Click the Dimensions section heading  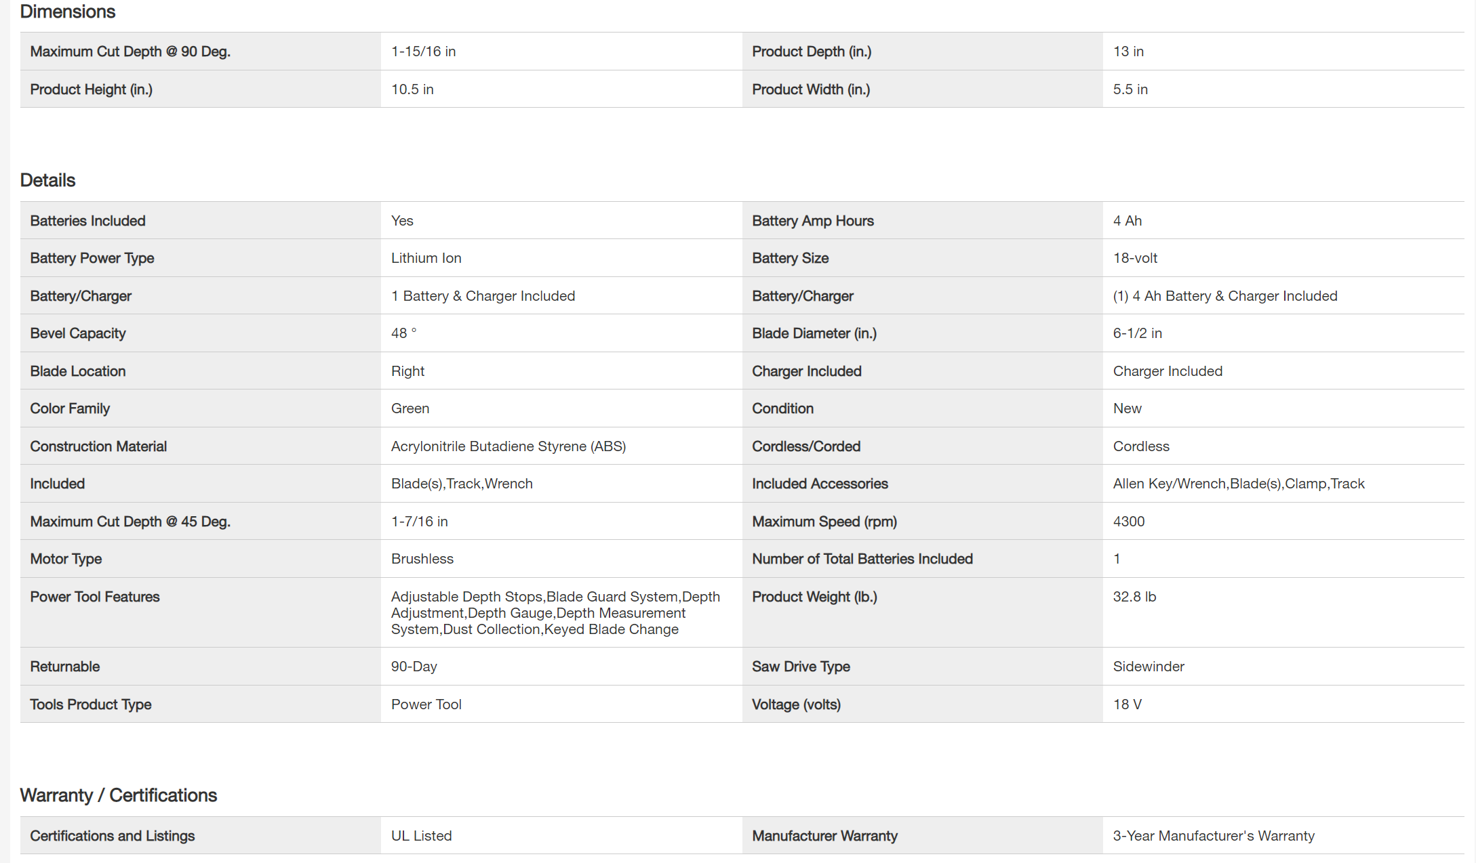click(x=68, y=12)
